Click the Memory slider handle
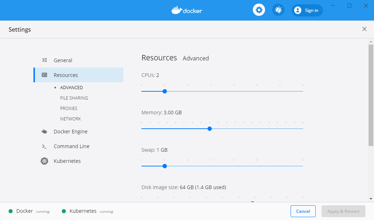 (x=210, y=129)
